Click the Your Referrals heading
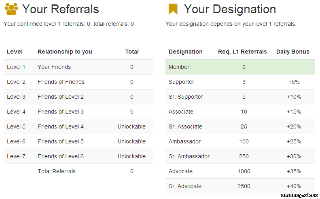Viewport: 320px width, 199px height. click(61, 9)
